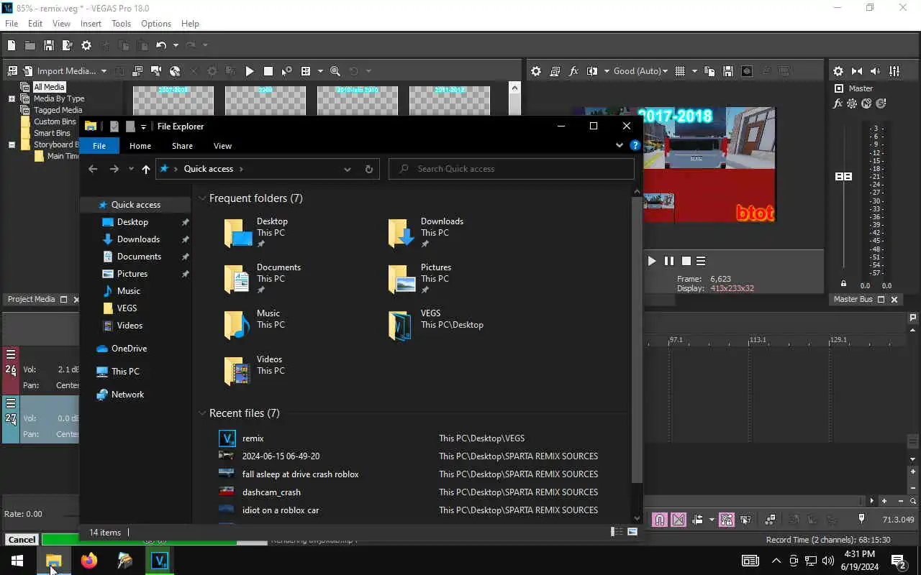Image resolution: width=921 pixels, height=575 pixels.
Task: Pause the video preview
Action: click(669, 261)
